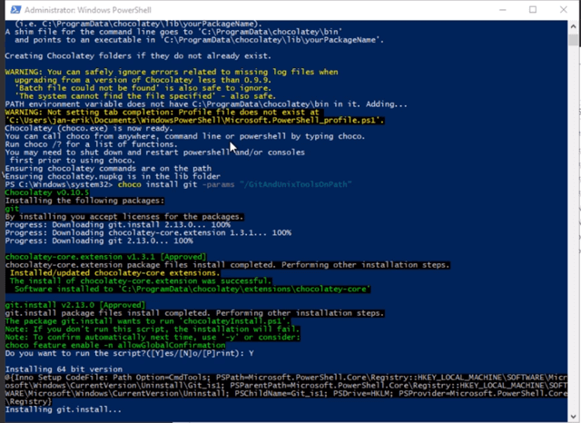Click 'chocolatey-core.extension v1.3.1 [Approved]' line
This screenshot has height=423, width=581.
click(x=105, y=257)
